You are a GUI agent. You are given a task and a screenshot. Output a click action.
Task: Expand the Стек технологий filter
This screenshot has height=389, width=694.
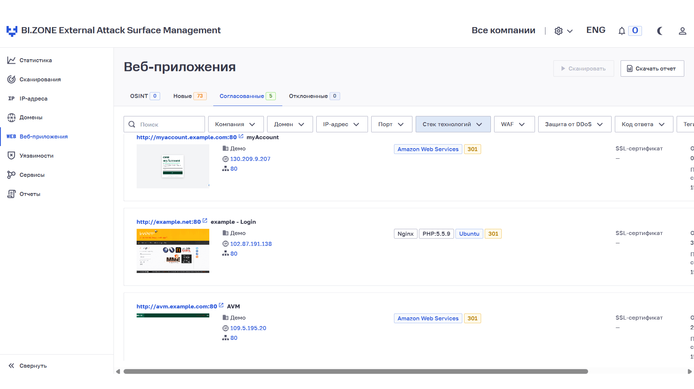pos(453,124)
